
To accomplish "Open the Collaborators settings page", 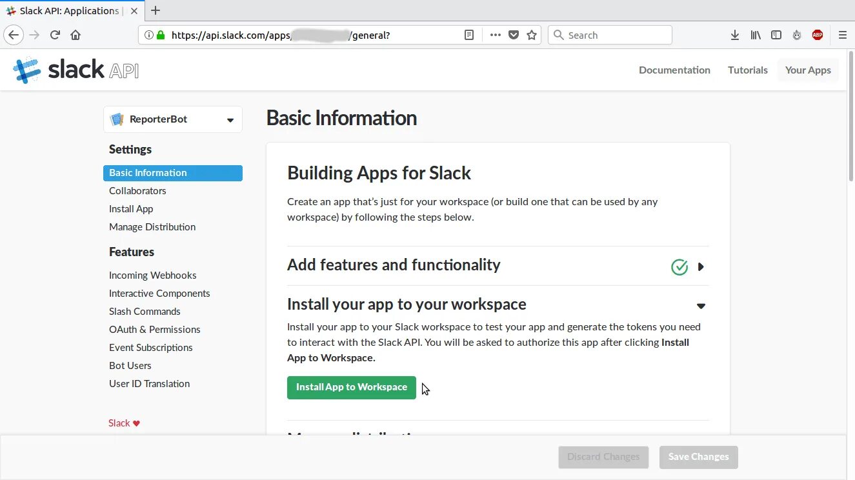I will tap(137, 191).
